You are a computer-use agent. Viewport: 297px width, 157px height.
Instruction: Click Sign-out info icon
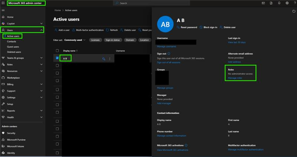(x=169, y=53)
